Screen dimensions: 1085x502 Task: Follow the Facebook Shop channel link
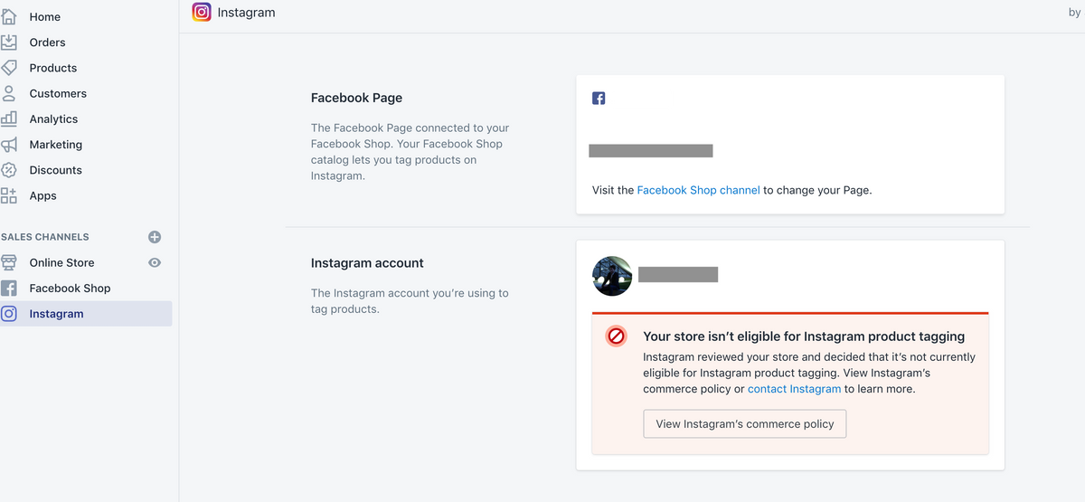point(698,190)
